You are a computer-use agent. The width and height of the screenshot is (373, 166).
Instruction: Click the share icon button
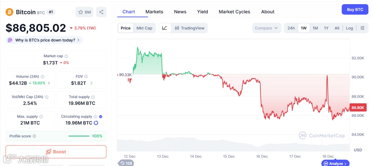coord(101,12)
